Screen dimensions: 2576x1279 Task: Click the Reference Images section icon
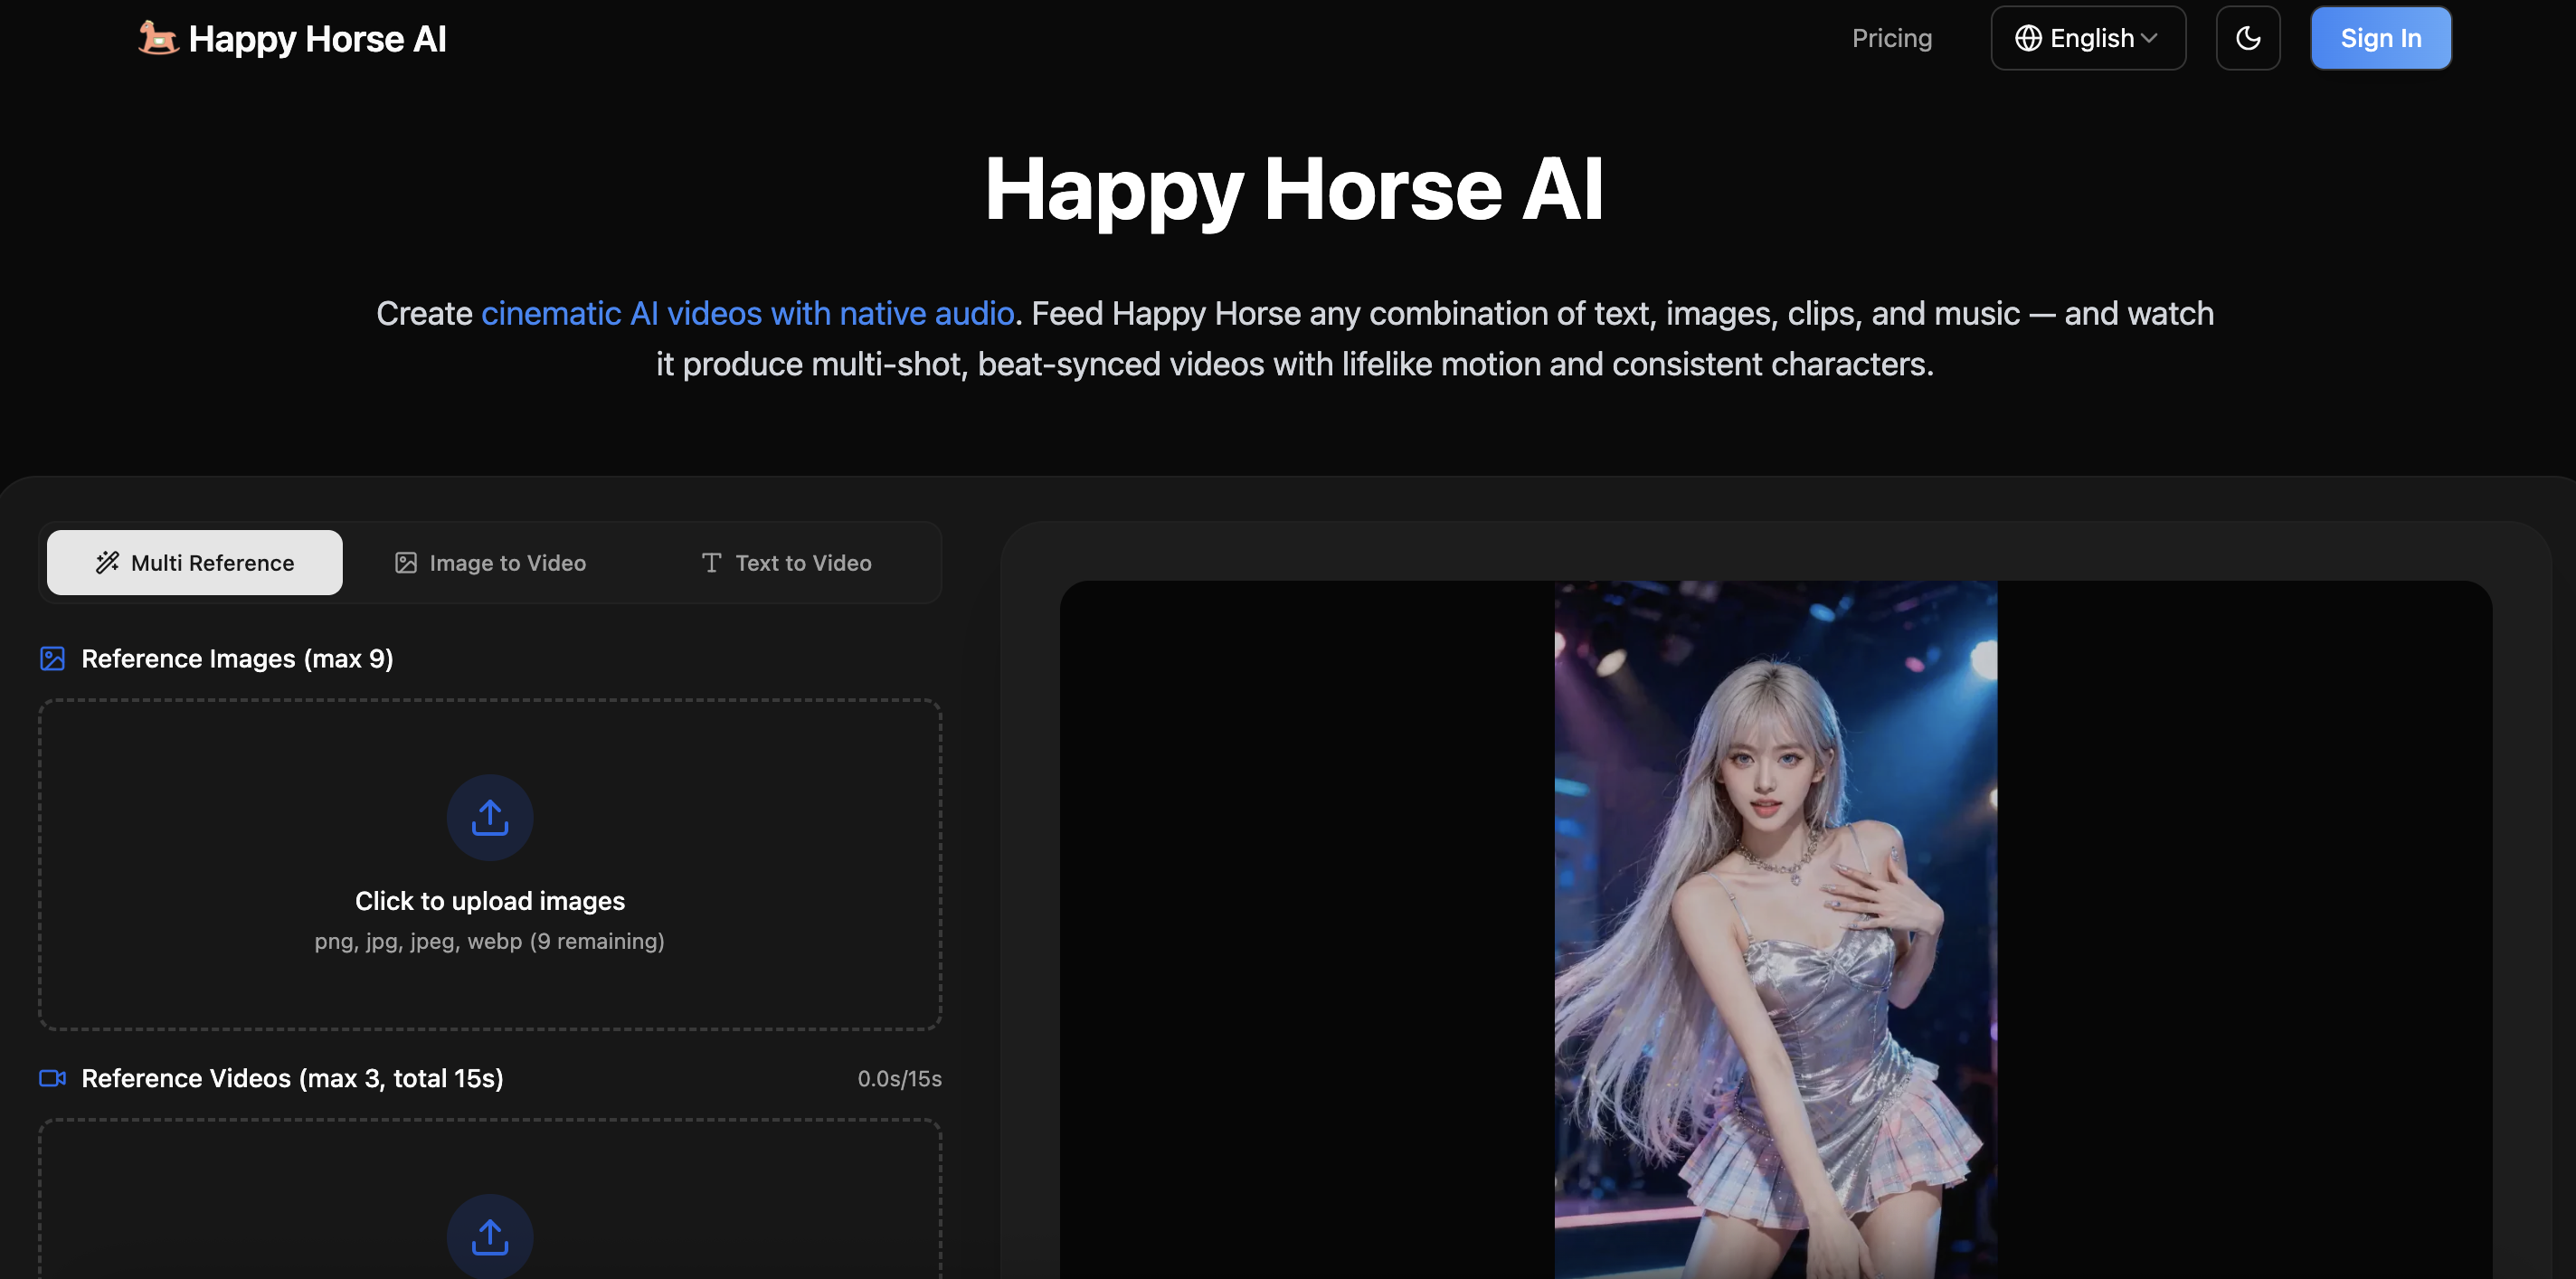click(x=52, y=659)
